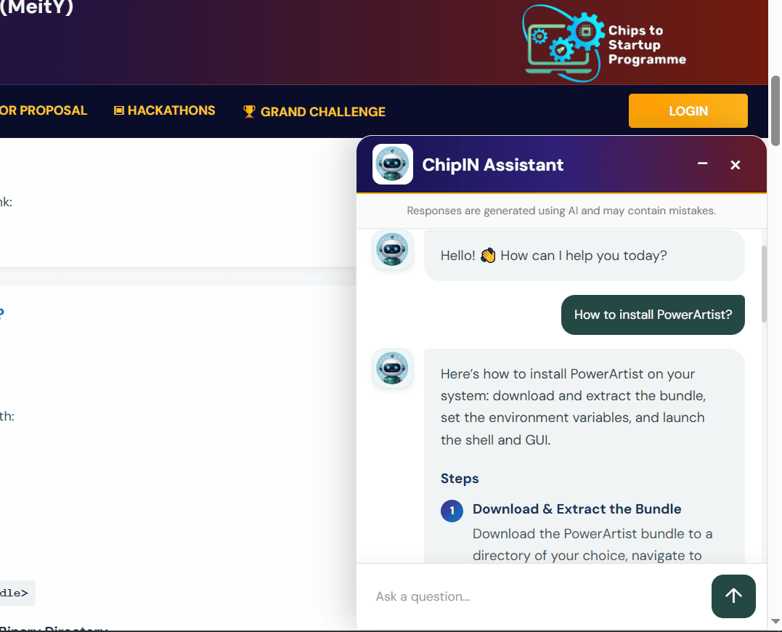The height and width of the screenshot is (632, 782).
Task: Focus the 'Ask a question...' input field
Action: [x=539, y=596]
